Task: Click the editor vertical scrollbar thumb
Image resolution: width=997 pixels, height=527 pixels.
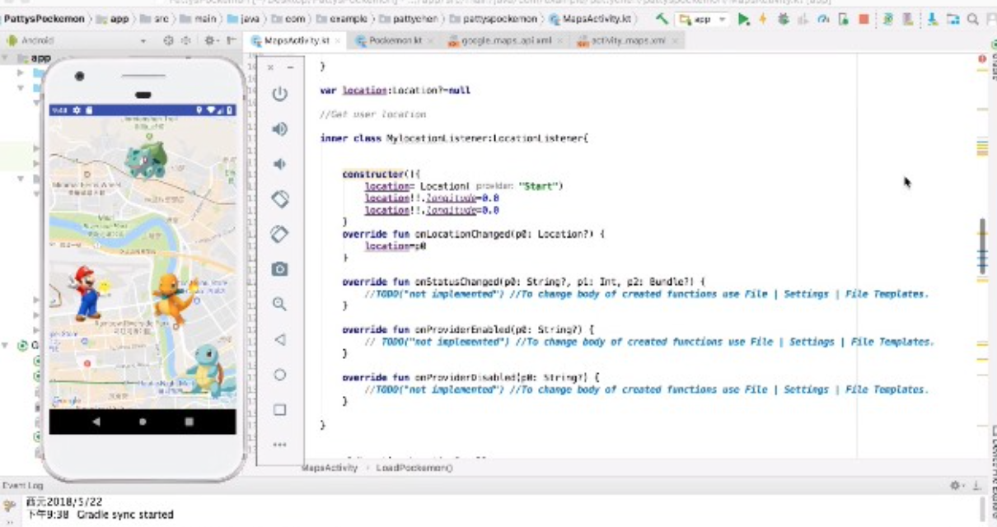Action: [x=981, y=245]
